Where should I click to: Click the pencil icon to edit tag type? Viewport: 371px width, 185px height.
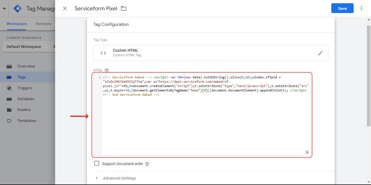tap(320, 53)
